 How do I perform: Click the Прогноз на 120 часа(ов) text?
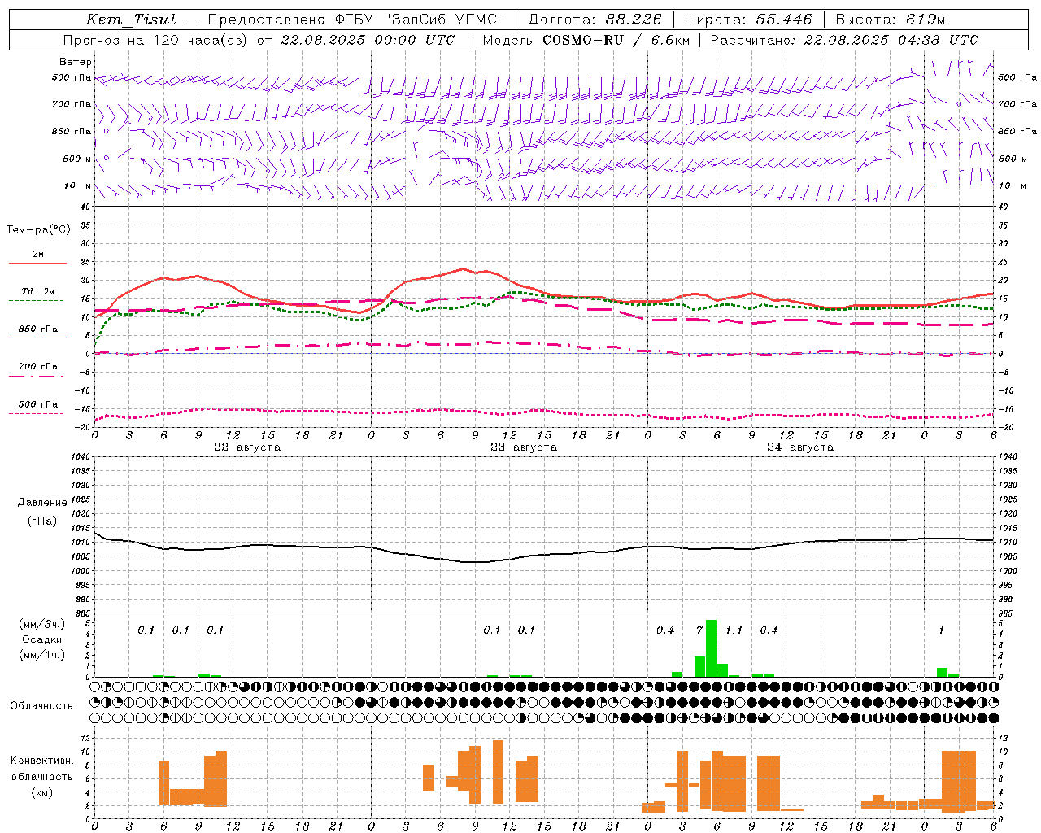click(x=156, y=40)
